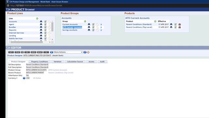Viewport: 209px width, 118px height.
Task: Click the blue go icon after More Actions
Action: (85, 52)
